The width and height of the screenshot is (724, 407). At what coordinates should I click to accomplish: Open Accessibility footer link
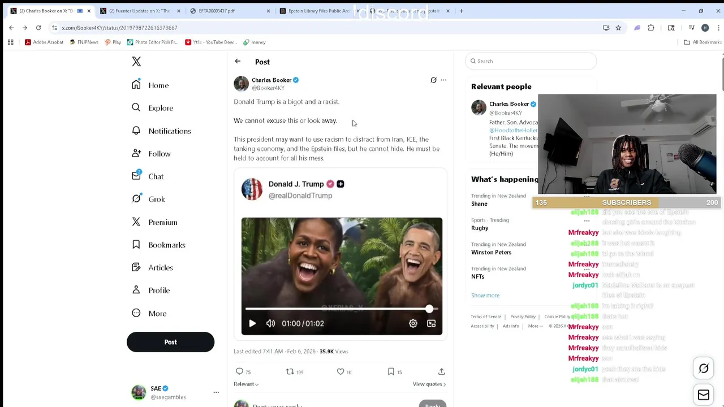coord(482,326)
